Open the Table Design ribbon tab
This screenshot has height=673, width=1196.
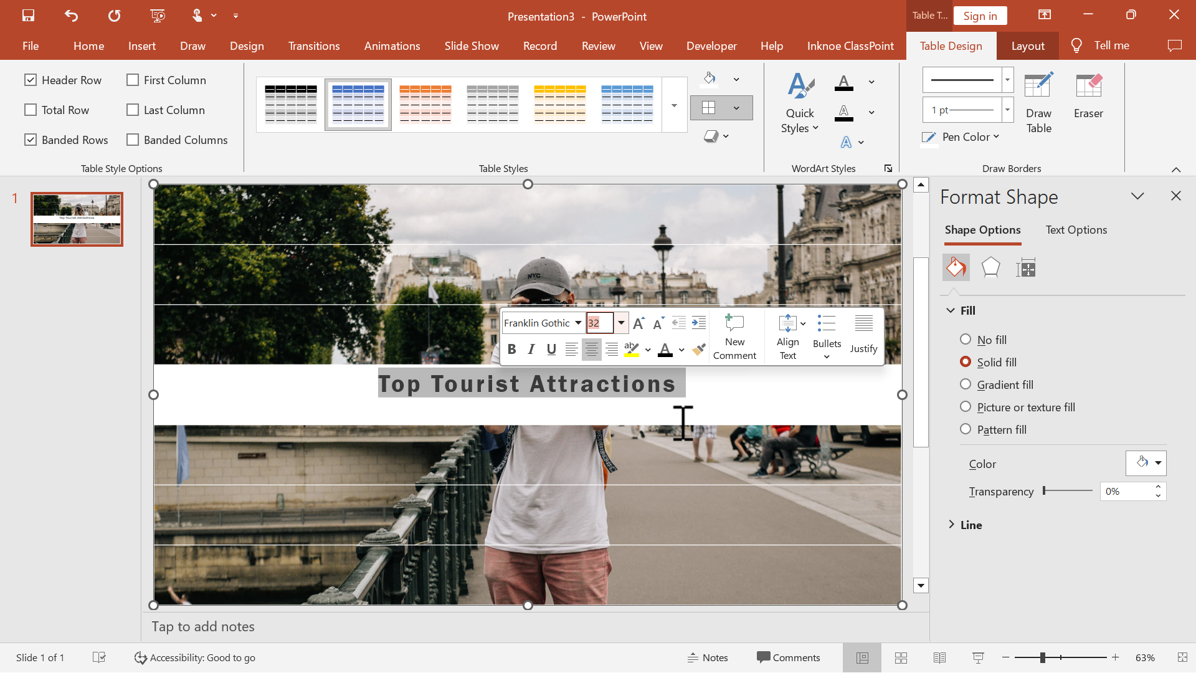tap(951, 45)
